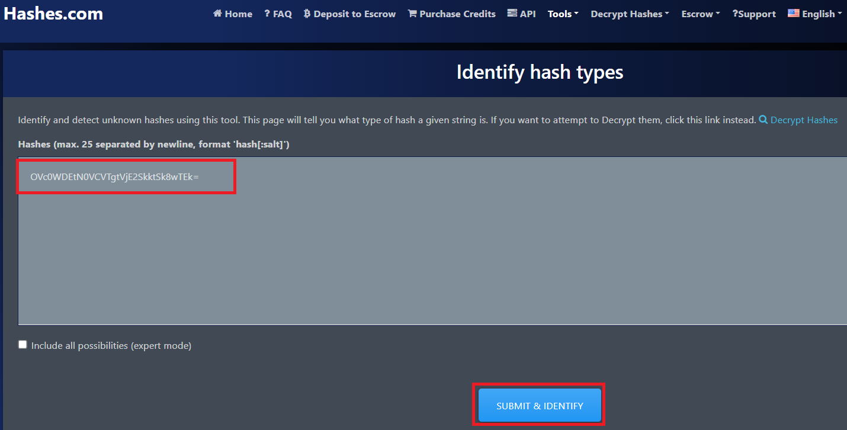Viewport: 847px width, 430px height.
Task: Click the Hashes.com site logo
Action: point(53,14)
